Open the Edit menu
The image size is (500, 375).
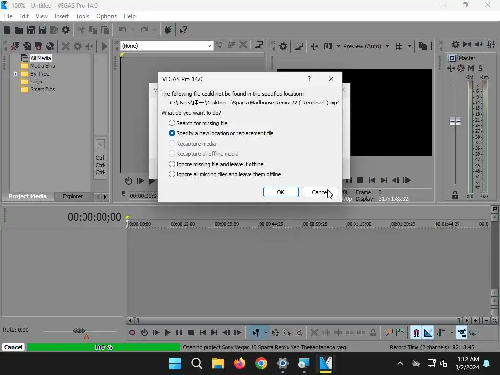pos(24,16)
